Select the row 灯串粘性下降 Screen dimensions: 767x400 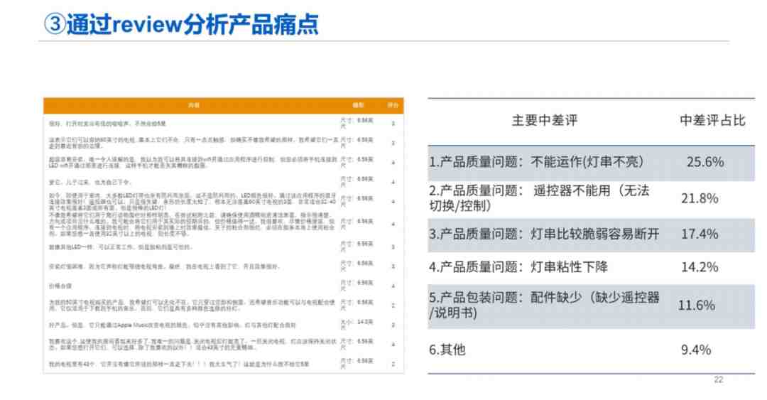pyautogui.click(x=592, y=267)
